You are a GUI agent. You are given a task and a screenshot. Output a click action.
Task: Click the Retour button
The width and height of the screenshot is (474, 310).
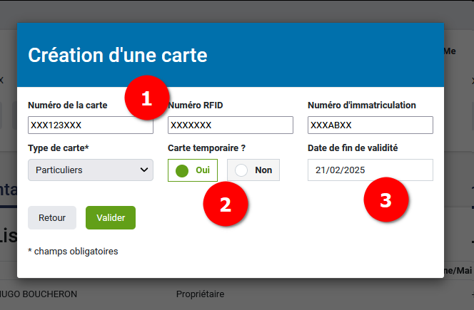[52, 217]
